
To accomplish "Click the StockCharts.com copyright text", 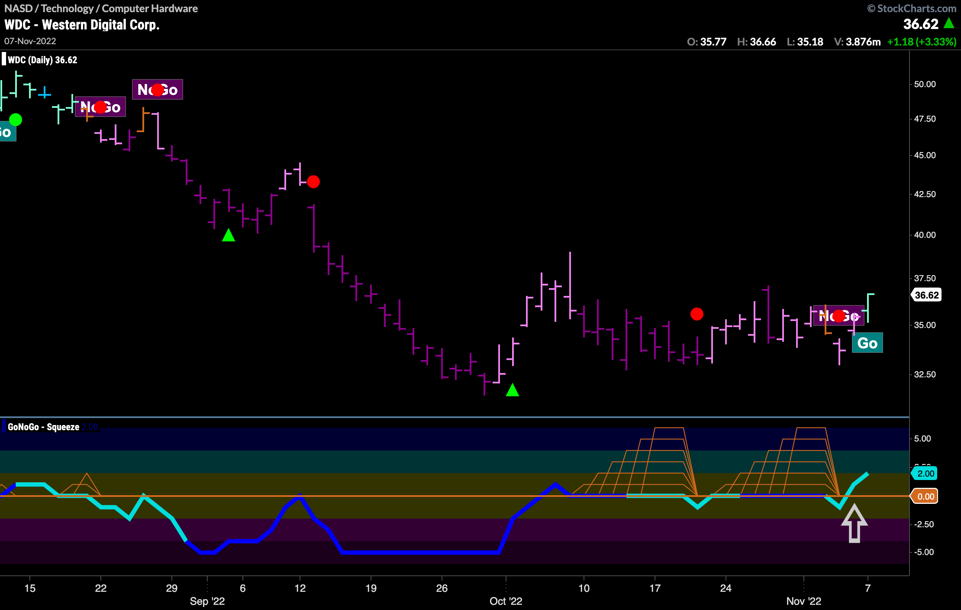I will (912, 8).
